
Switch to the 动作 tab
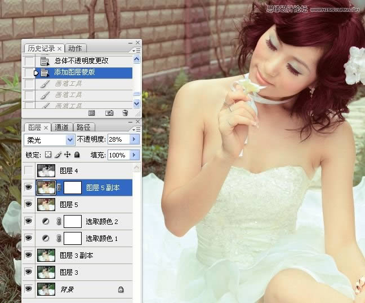click(x=74, y=49)
